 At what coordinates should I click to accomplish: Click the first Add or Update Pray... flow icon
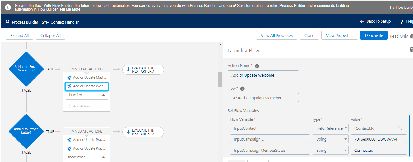[x=69, y=140]
